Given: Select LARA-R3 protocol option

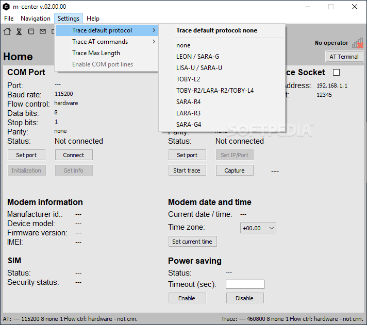Looking at the screenshot, I should click(222, 113).
